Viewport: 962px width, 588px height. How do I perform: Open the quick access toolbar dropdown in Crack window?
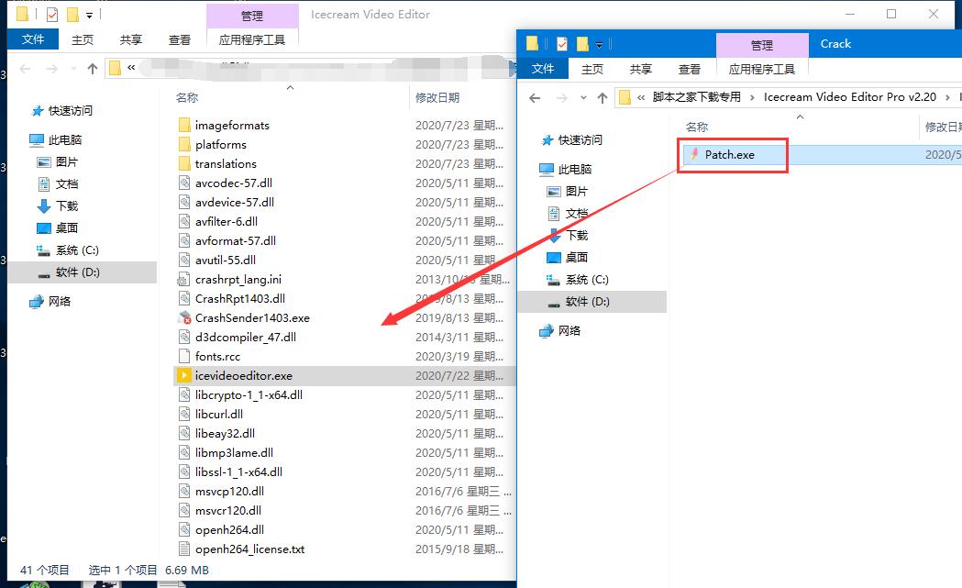[x=600, y=44]
